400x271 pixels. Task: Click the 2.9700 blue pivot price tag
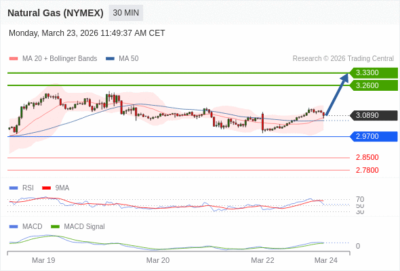click(x=374, y=136)
